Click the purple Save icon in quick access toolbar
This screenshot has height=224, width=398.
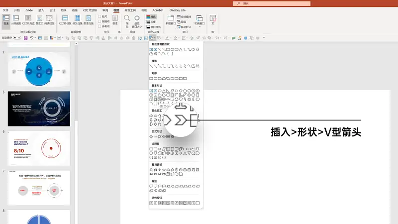point(26,38)
